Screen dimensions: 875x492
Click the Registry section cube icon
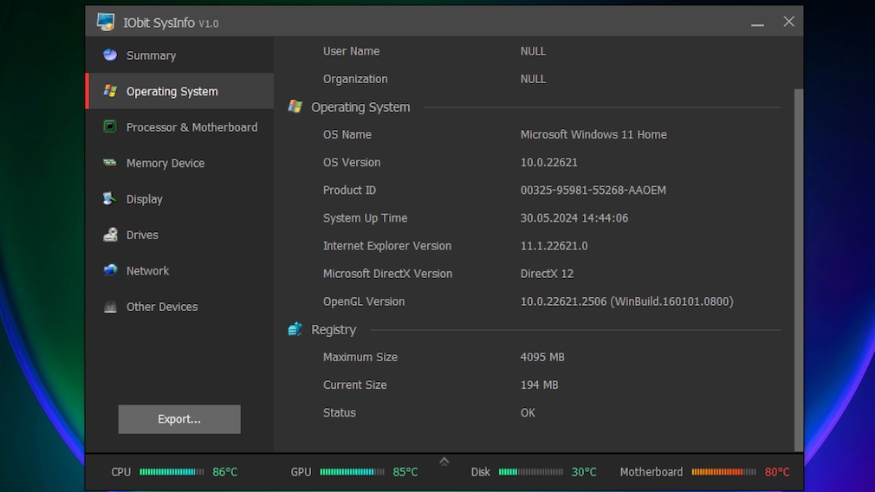click(295, 329)
